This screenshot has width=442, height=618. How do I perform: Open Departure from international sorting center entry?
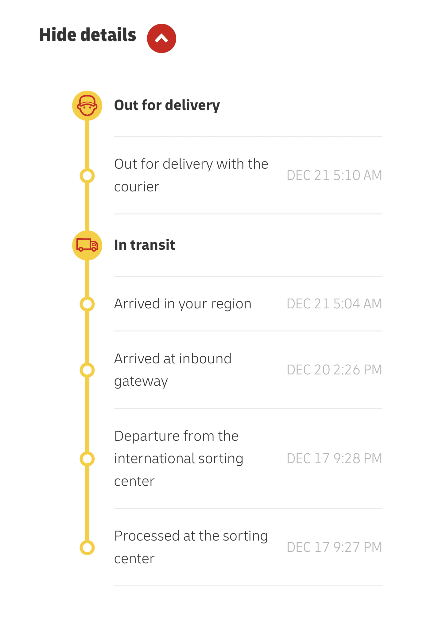click(248, 459)
